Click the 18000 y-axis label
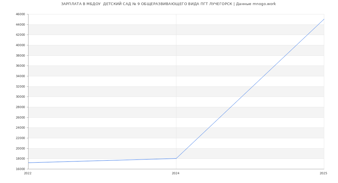The height and width of the screenshot is (183, 338). pos(20,159)
